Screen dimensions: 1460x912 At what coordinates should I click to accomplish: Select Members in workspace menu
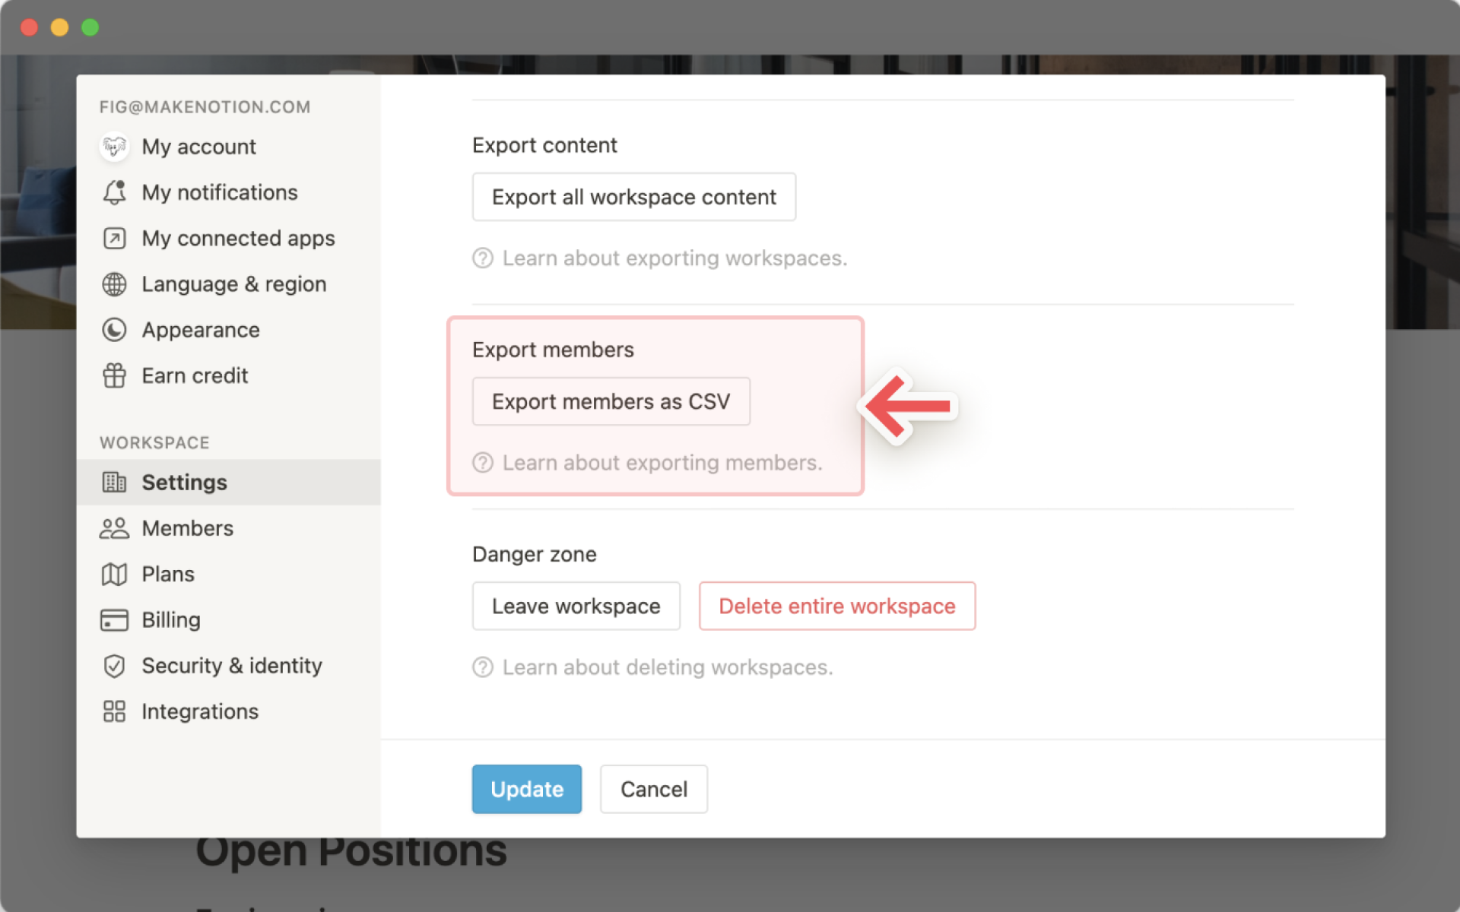tap(187, 527)
